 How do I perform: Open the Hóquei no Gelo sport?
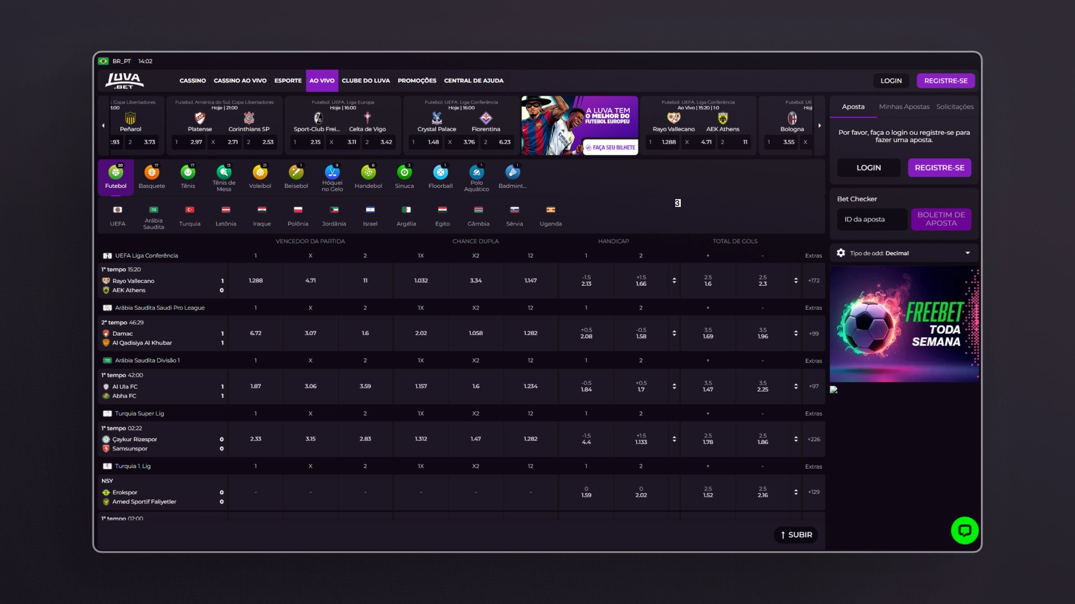332,178
